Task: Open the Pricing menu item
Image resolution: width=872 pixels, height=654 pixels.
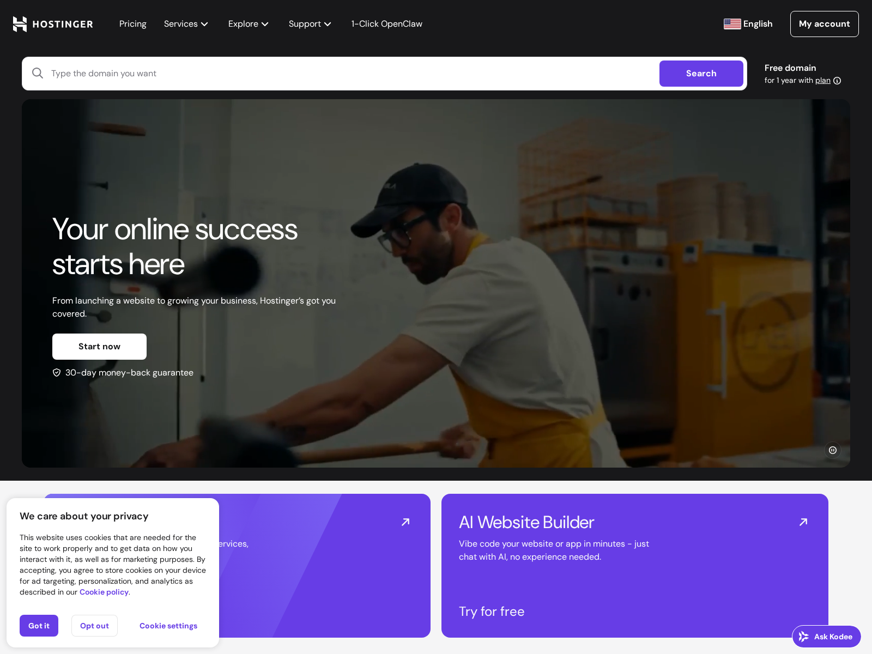Action: (133, 24)
